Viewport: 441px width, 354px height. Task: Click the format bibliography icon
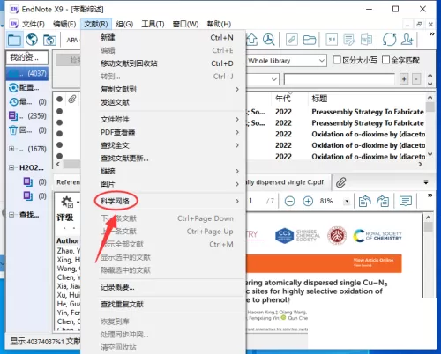coord(349,40)
